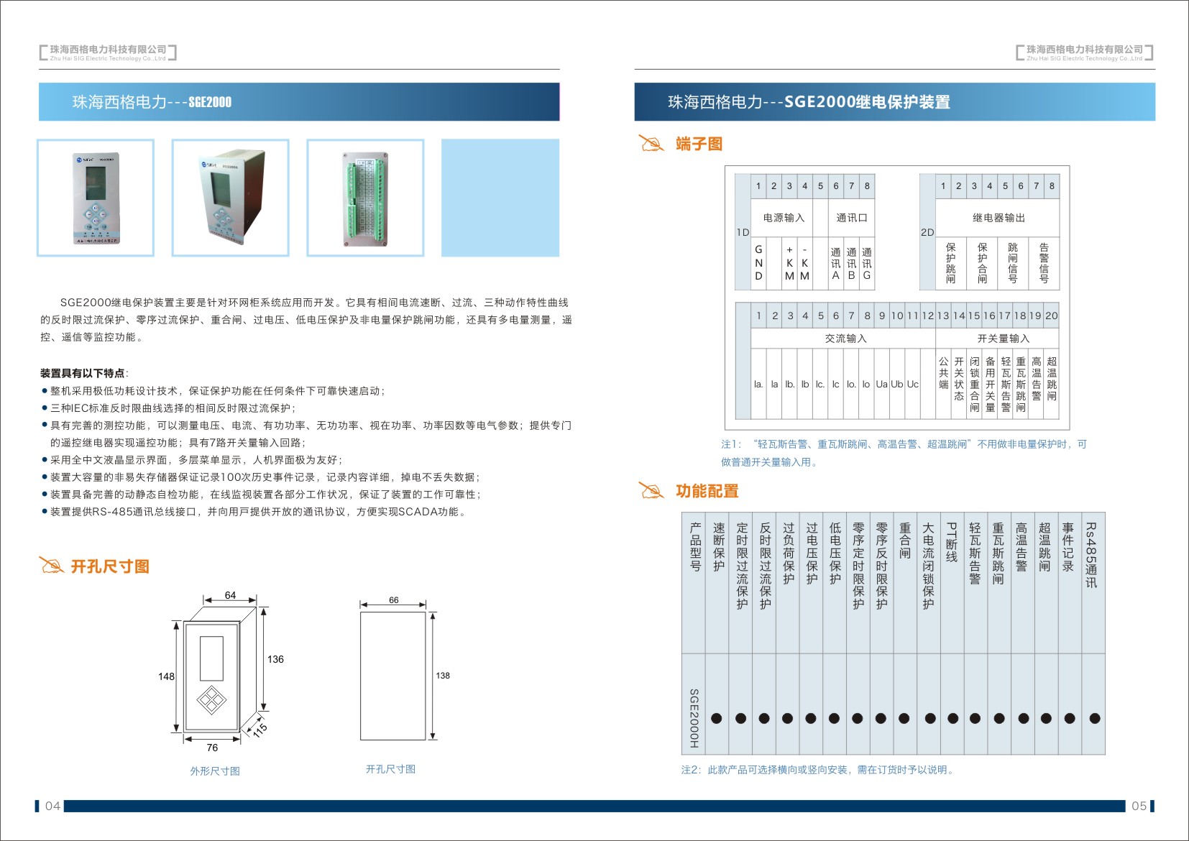This screenshot has height=841, width=1189.
Task: Click page number 04
Action: pos(52,806)
